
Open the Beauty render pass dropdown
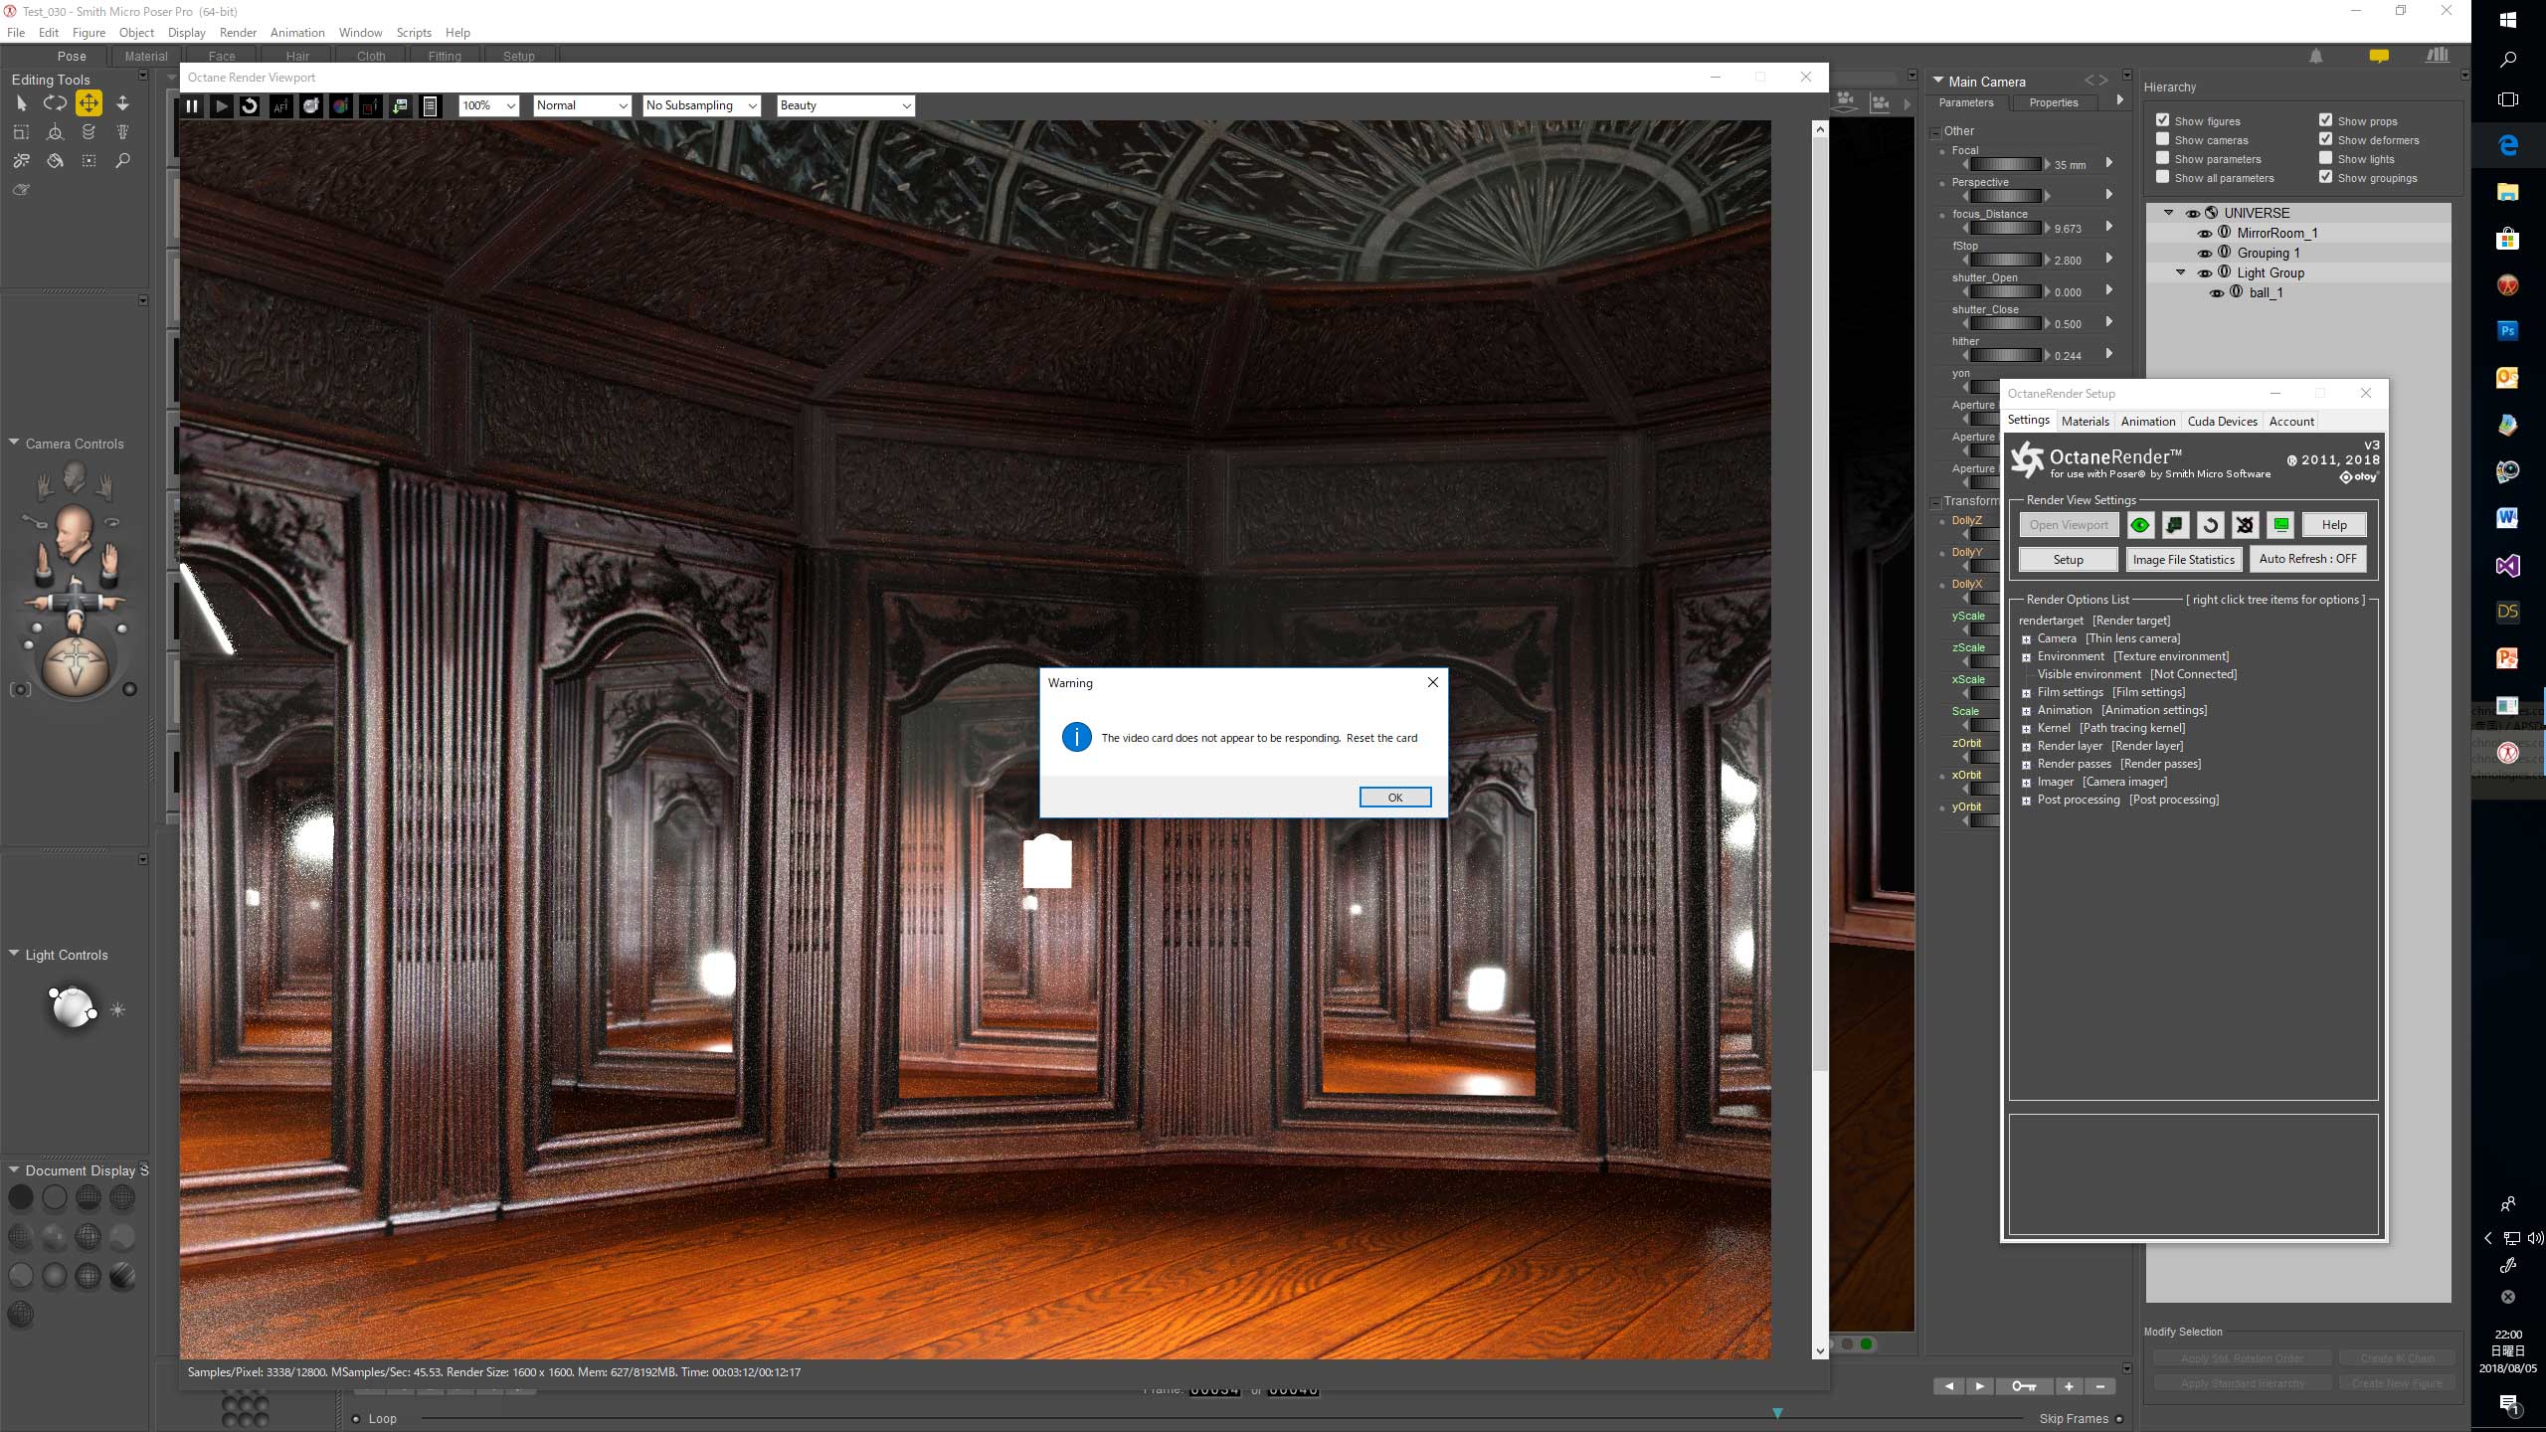pyautogui.click(x=845, y=105)
